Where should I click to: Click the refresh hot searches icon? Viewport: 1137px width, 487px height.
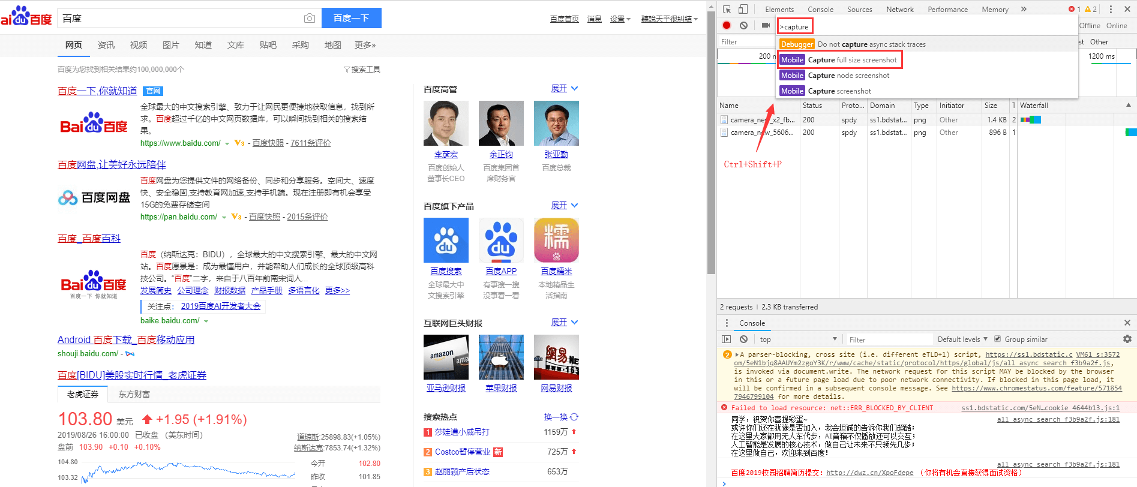pos(574,417)
